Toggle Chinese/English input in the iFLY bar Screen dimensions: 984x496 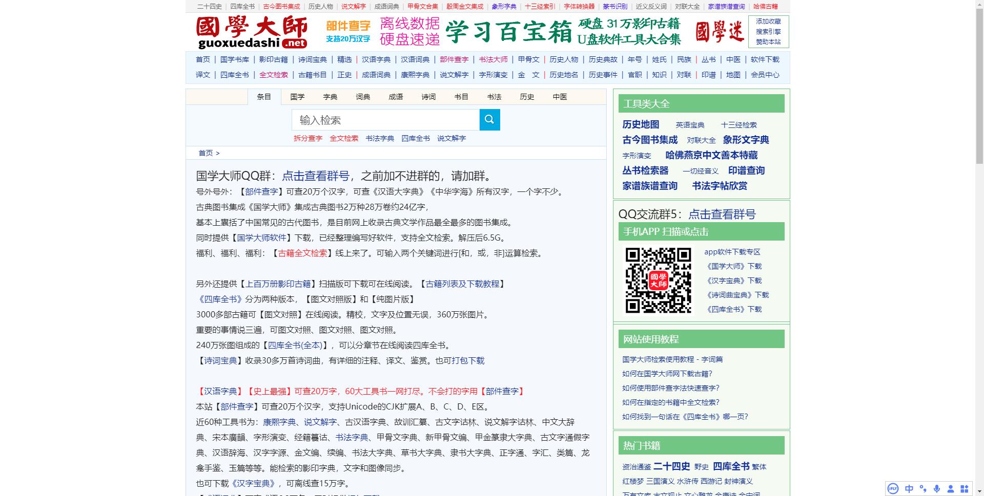pos(910,488)
